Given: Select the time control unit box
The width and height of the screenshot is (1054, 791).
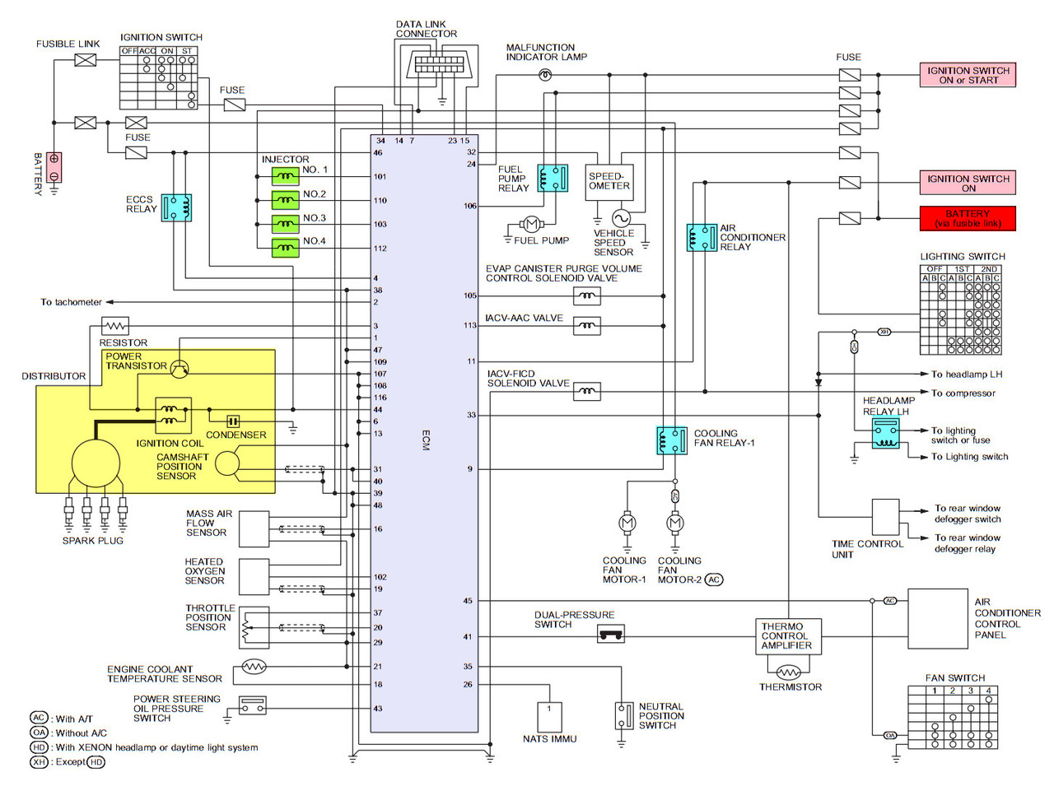Looking at the screenshot, I should coord(885,517).
